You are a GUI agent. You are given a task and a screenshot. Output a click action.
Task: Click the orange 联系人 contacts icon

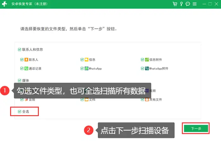[x=26, y=59]
